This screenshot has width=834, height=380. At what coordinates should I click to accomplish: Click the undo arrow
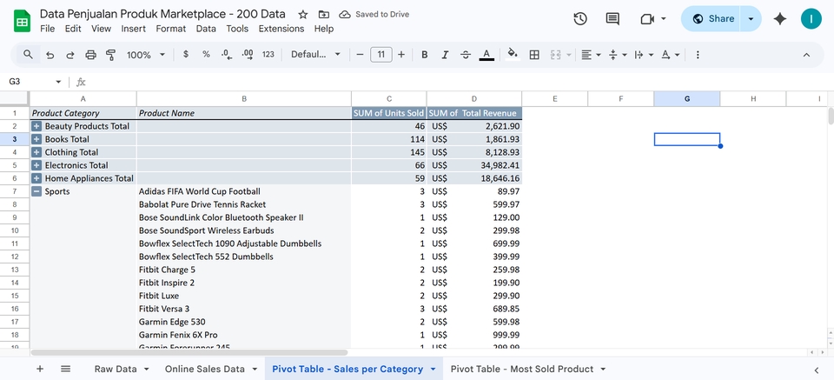50,54
